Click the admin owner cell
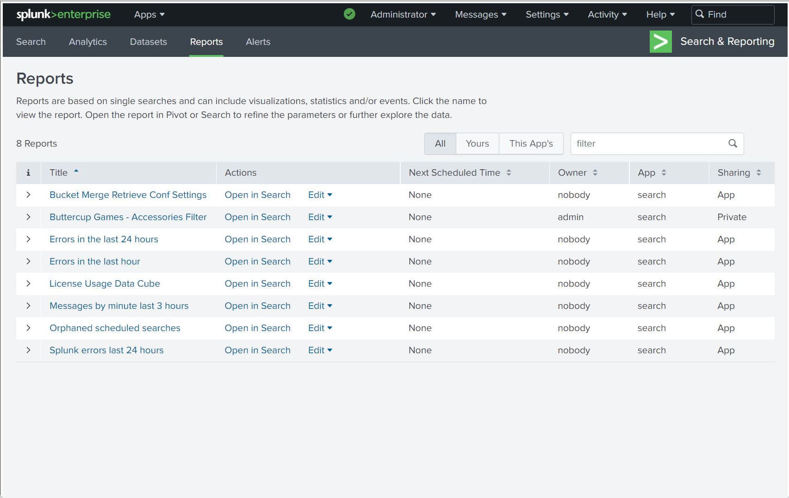 pos(571,217)
